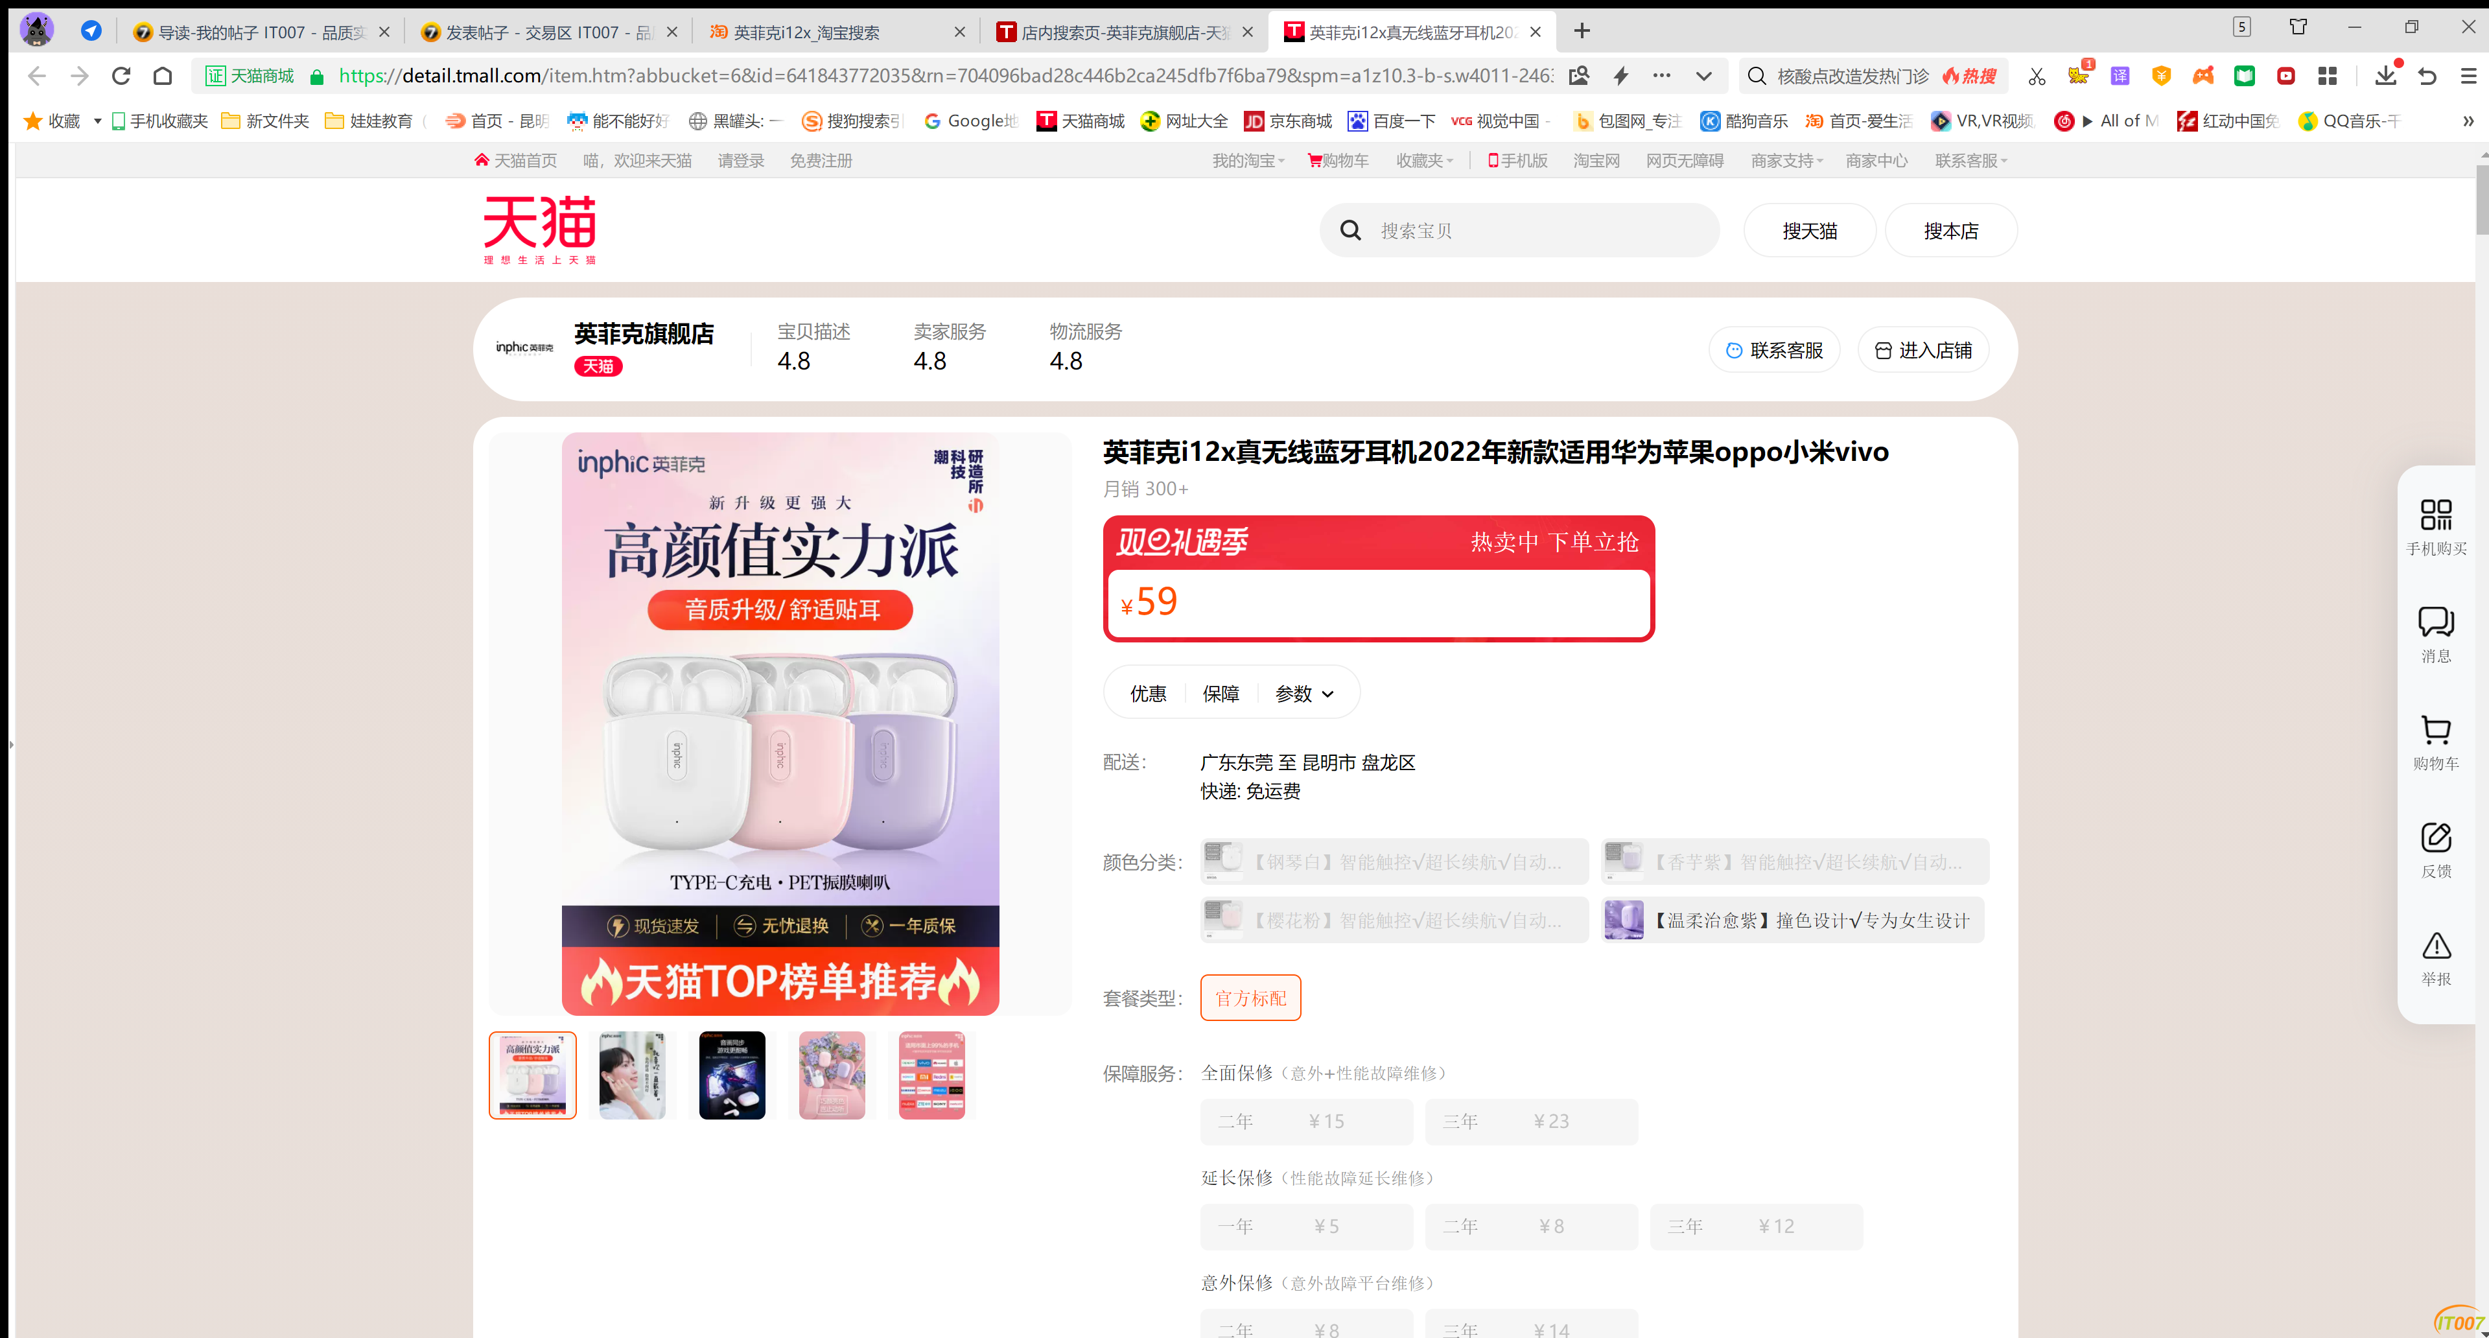The width and height of the screenshot is (2489, 1338).
Task: Open the browser hamburger menu
Action: tap(2468, 76)
